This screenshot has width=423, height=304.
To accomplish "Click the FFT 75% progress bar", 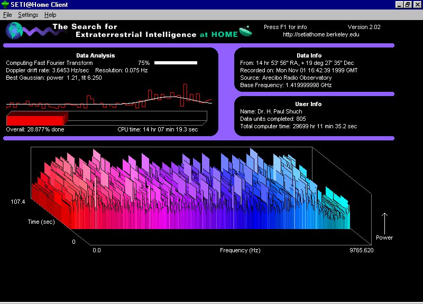I will (x=176, y=63).
